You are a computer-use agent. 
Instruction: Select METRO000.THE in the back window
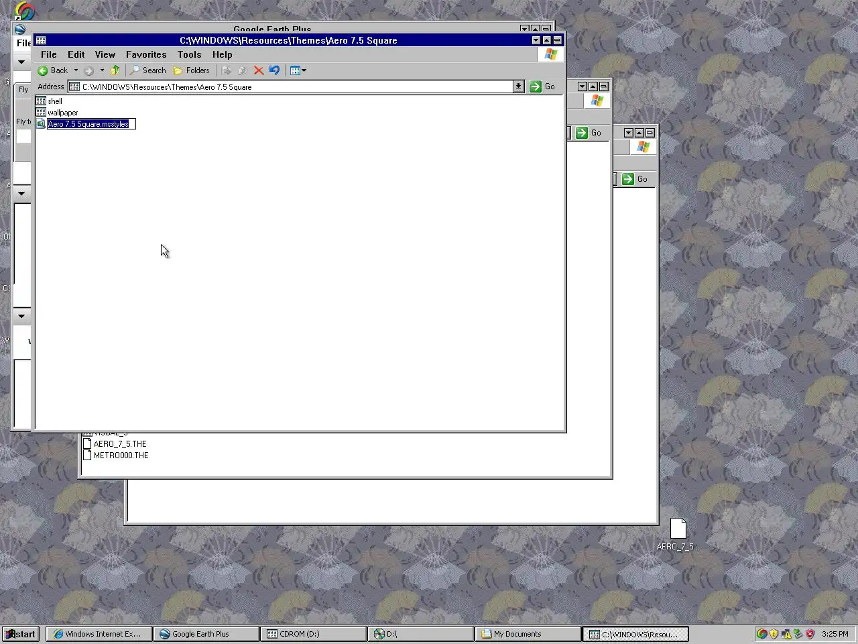121,455
